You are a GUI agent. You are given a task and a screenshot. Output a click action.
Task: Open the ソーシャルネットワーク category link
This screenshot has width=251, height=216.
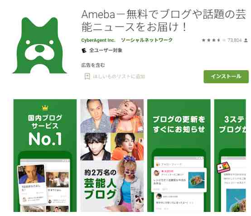pos(147,40)
